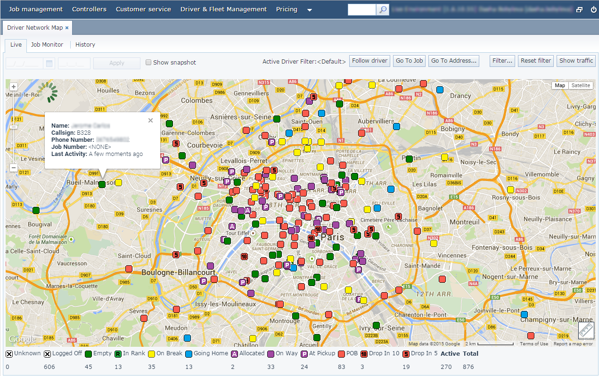
Task: Click the Allocated legend icon
Action: click(234, 354)
